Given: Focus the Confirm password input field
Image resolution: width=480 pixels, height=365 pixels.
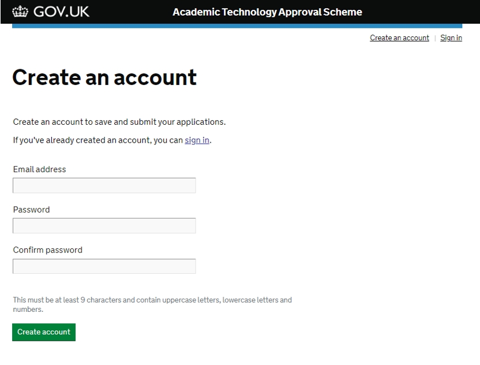Looking at the screenshot, I should (x=104, y=266).
